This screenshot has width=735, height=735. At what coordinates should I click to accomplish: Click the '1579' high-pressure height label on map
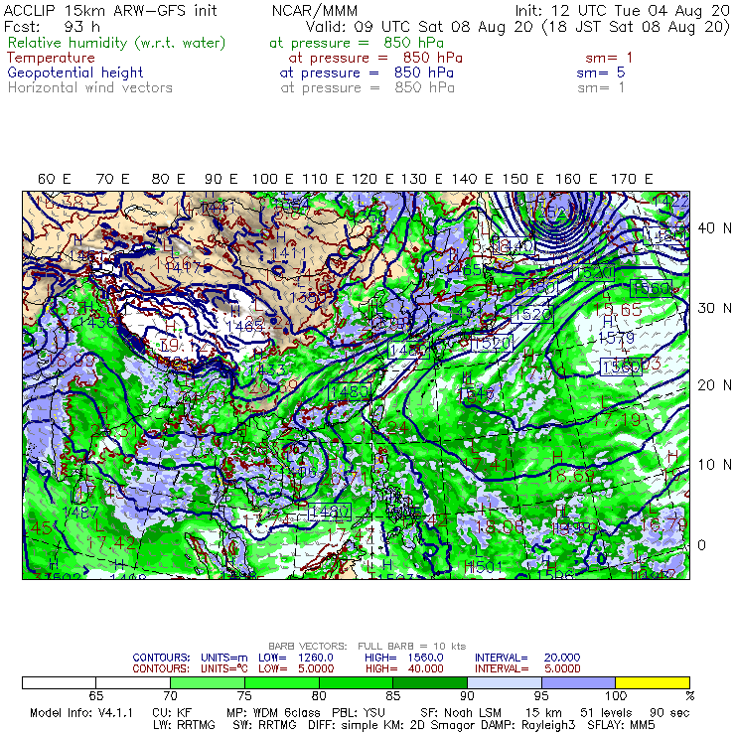point(618,337)
